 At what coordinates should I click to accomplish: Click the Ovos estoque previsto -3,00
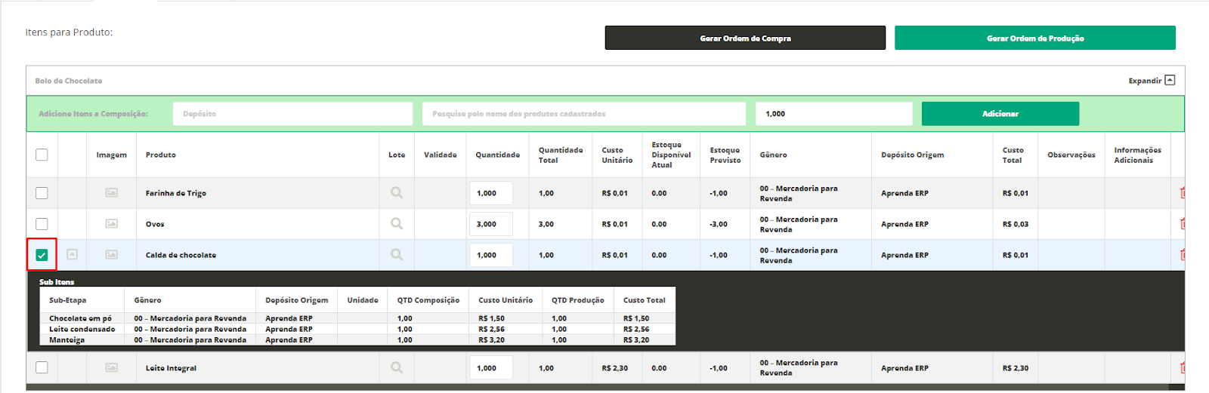[719, 224]
